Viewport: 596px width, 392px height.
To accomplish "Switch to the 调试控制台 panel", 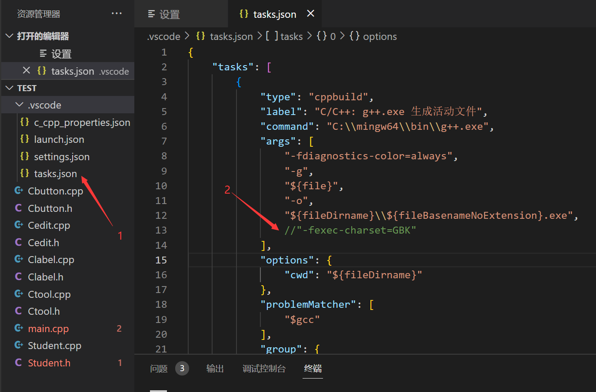I will 264,368.
